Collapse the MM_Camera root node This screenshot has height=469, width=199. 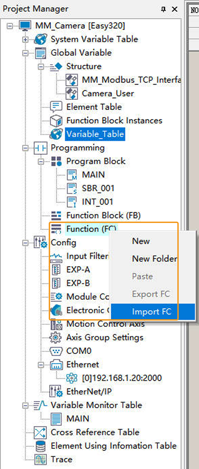coord(9,26)
